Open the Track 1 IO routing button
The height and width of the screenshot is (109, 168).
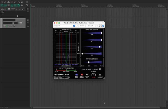coord(21,23)
